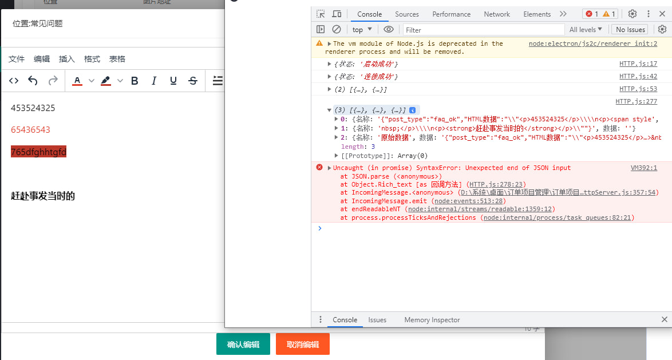Switch to the Memory Inspector drawer tab
This screenshot has height=360, width=672.
coord(432,320)
